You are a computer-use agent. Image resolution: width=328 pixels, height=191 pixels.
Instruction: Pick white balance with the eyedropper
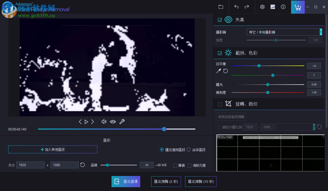(218, 71)
